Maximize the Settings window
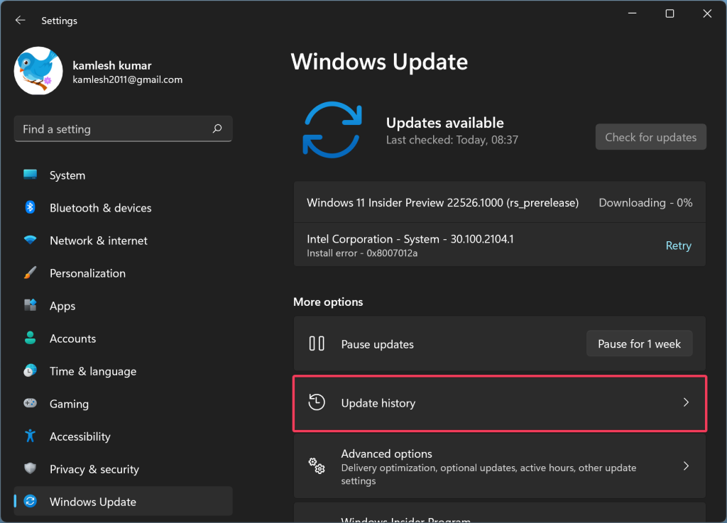This screenshot has height=523, width=727. (x=669, y=13)
